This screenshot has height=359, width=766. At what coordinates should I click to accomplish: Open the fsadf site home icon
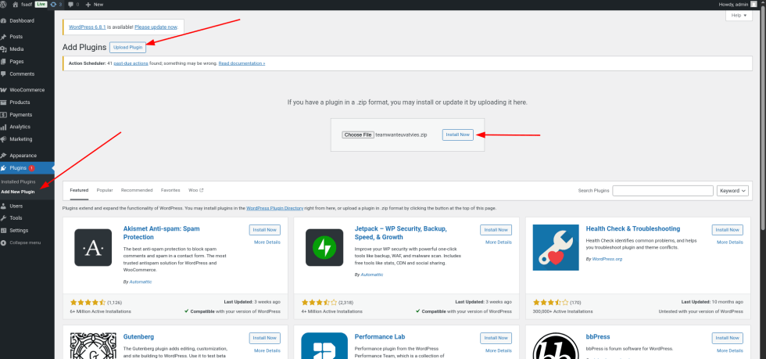click(x=15, y=4)
